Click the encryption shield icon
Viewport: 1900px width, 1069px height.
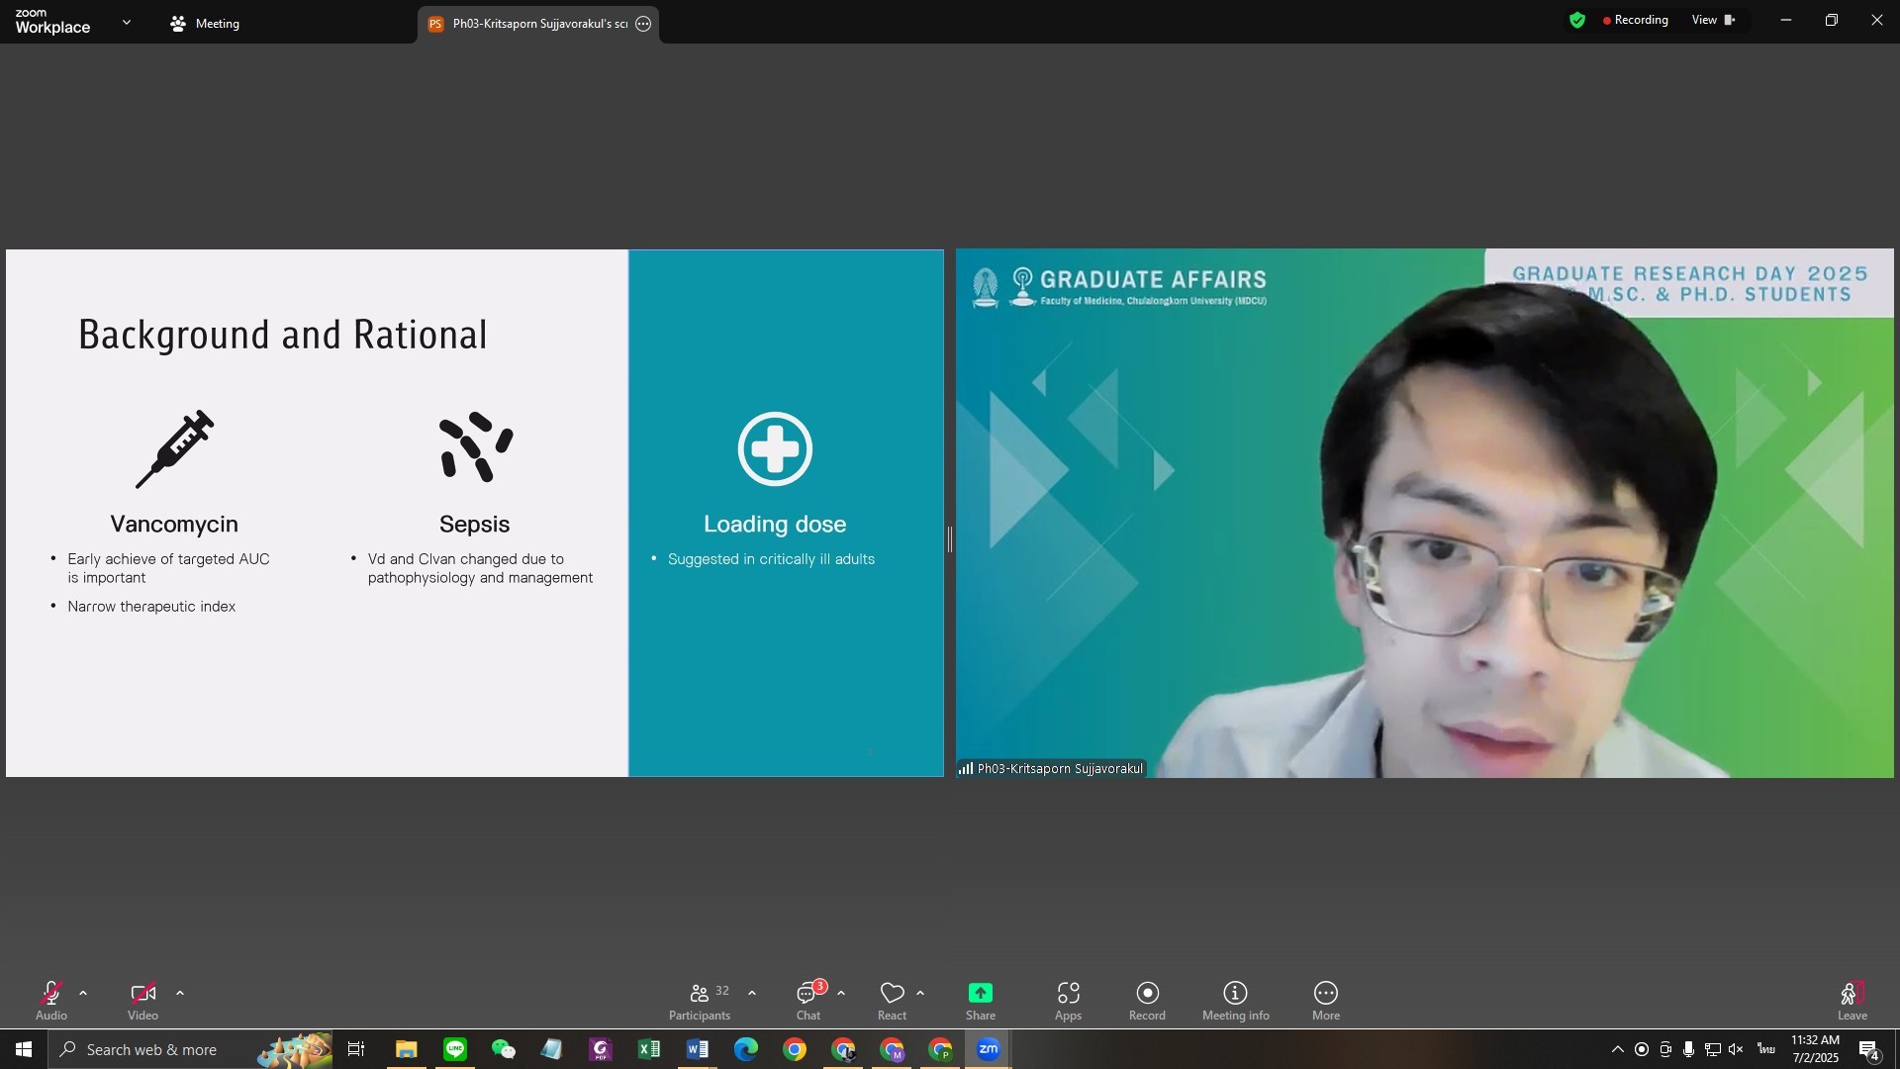(x=1577, y=20)
